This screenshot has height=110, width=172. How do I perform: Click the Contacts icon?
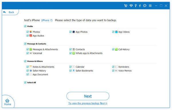point(74,49)
